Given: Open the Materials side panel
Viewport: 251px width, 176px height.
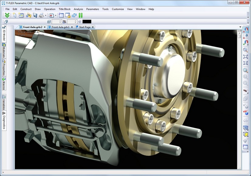Looking at the screenshot, I should pos(4,50).
